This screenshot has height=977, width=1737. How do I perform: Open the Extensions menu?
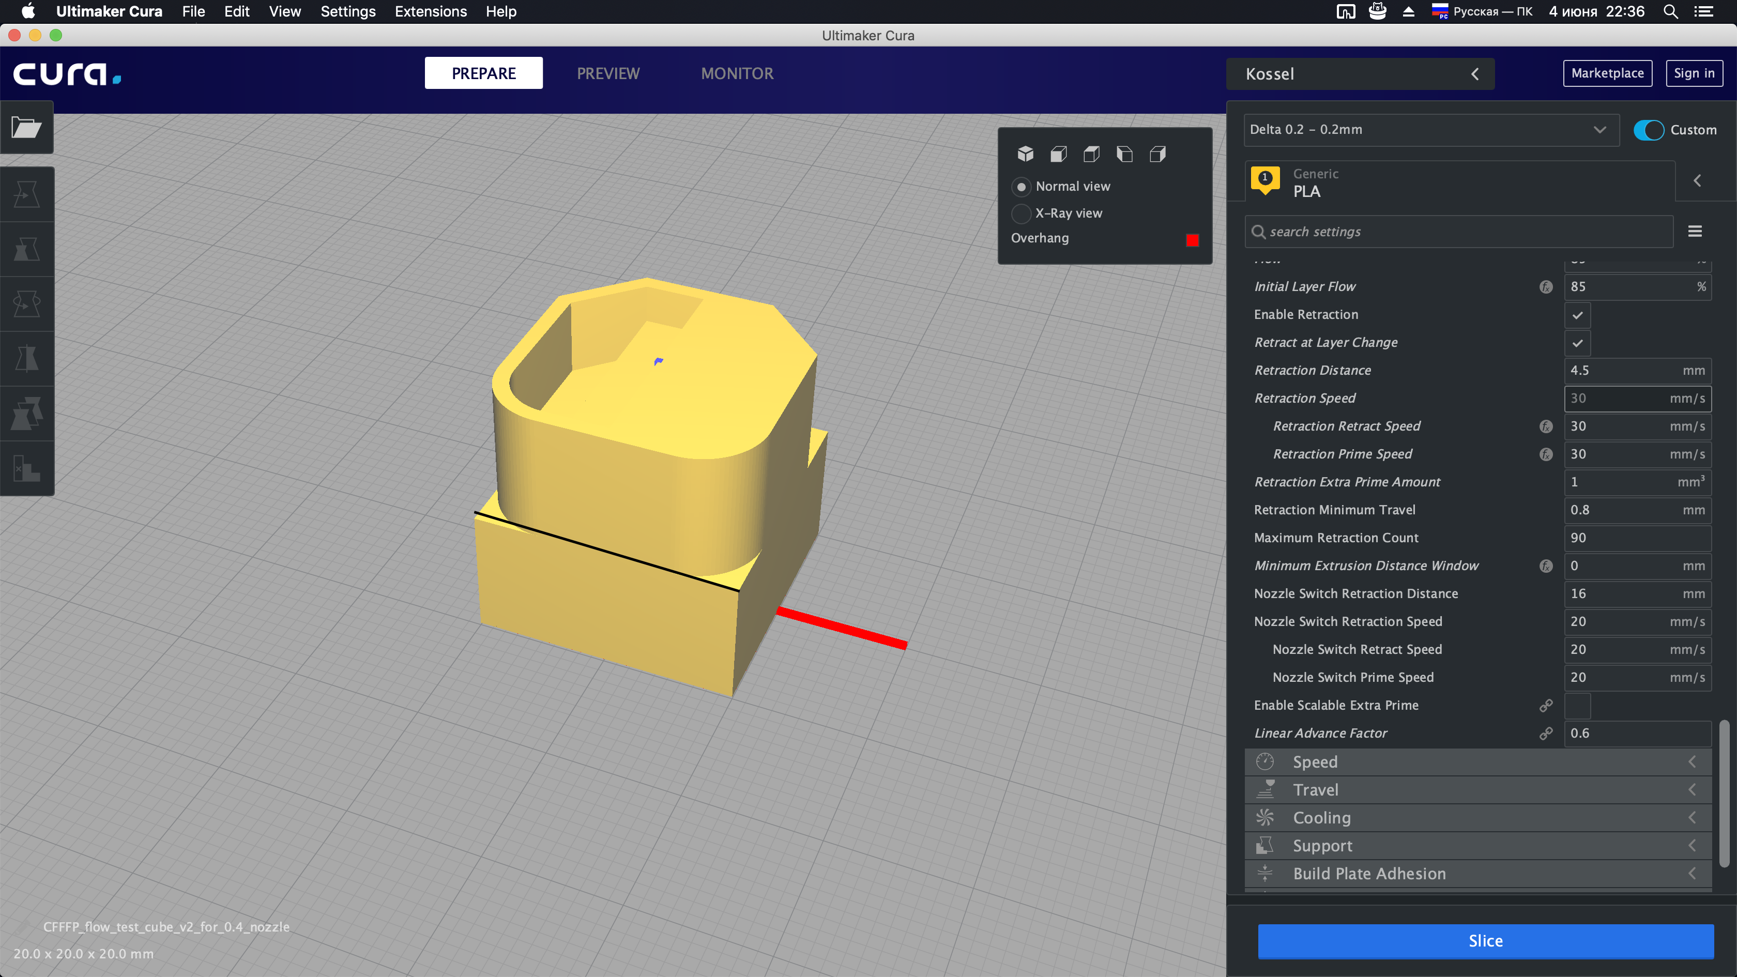click(x=430, y=11)
